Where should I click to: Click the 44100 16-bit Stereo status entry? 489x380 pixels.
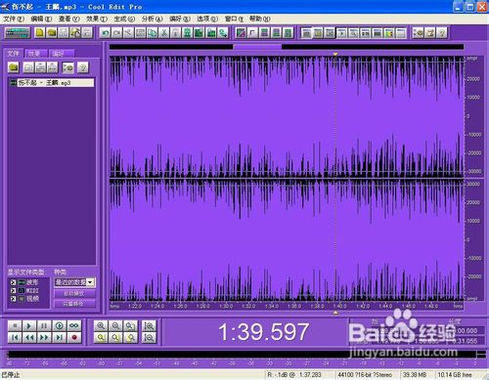365,375
